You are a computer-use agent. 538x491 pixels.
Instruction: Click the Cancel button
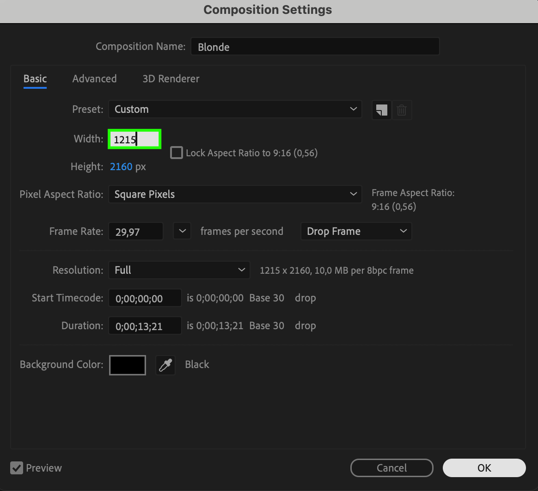391,468
